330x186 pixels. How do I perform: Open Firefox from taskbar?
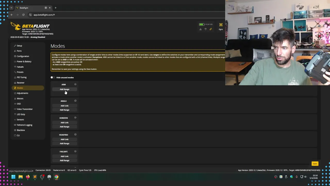pos(28,177)
